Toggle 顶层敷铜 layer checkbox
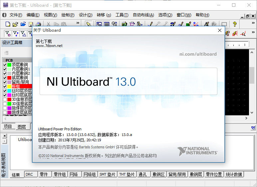257x187 pixels. (x=5, y=65)
